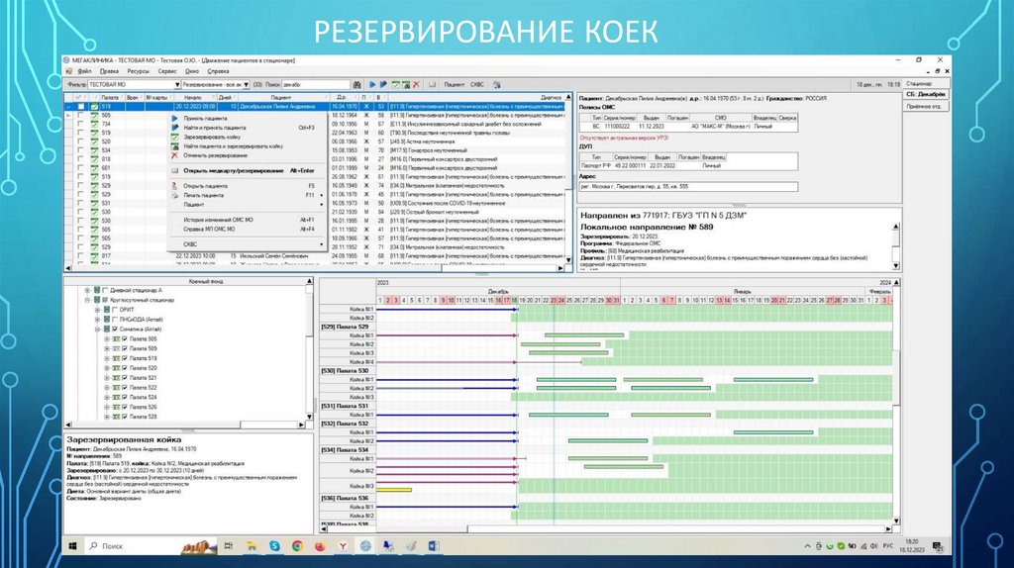Viewport: 1014px width, 568px height.
Task: Click the reservation status icon in row 818
Action: click(x=94, y=159)
